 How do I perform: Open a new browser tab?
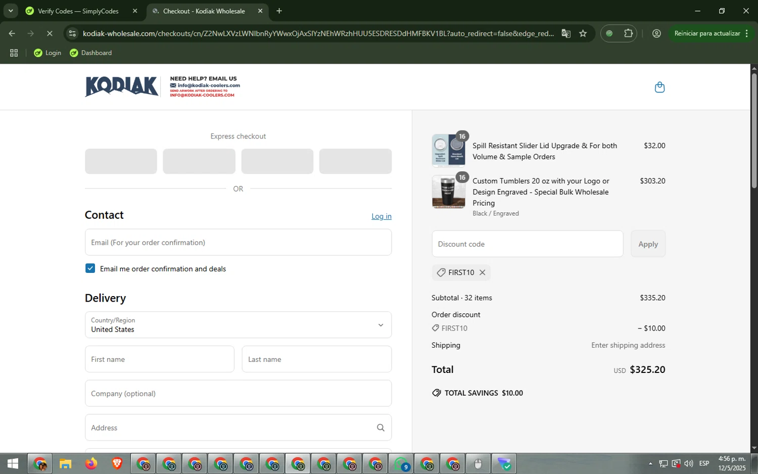(279, 11)
